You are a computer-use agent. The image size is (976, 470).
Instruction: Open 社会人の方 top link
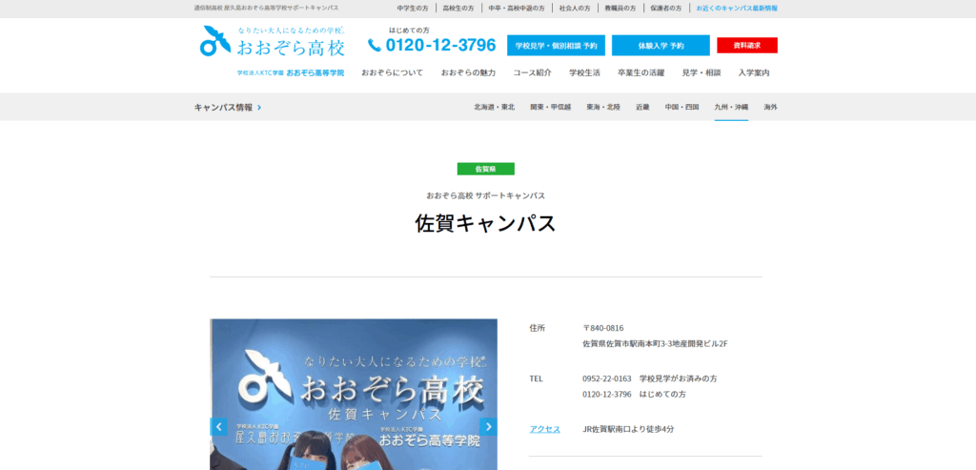click(575, 9)
